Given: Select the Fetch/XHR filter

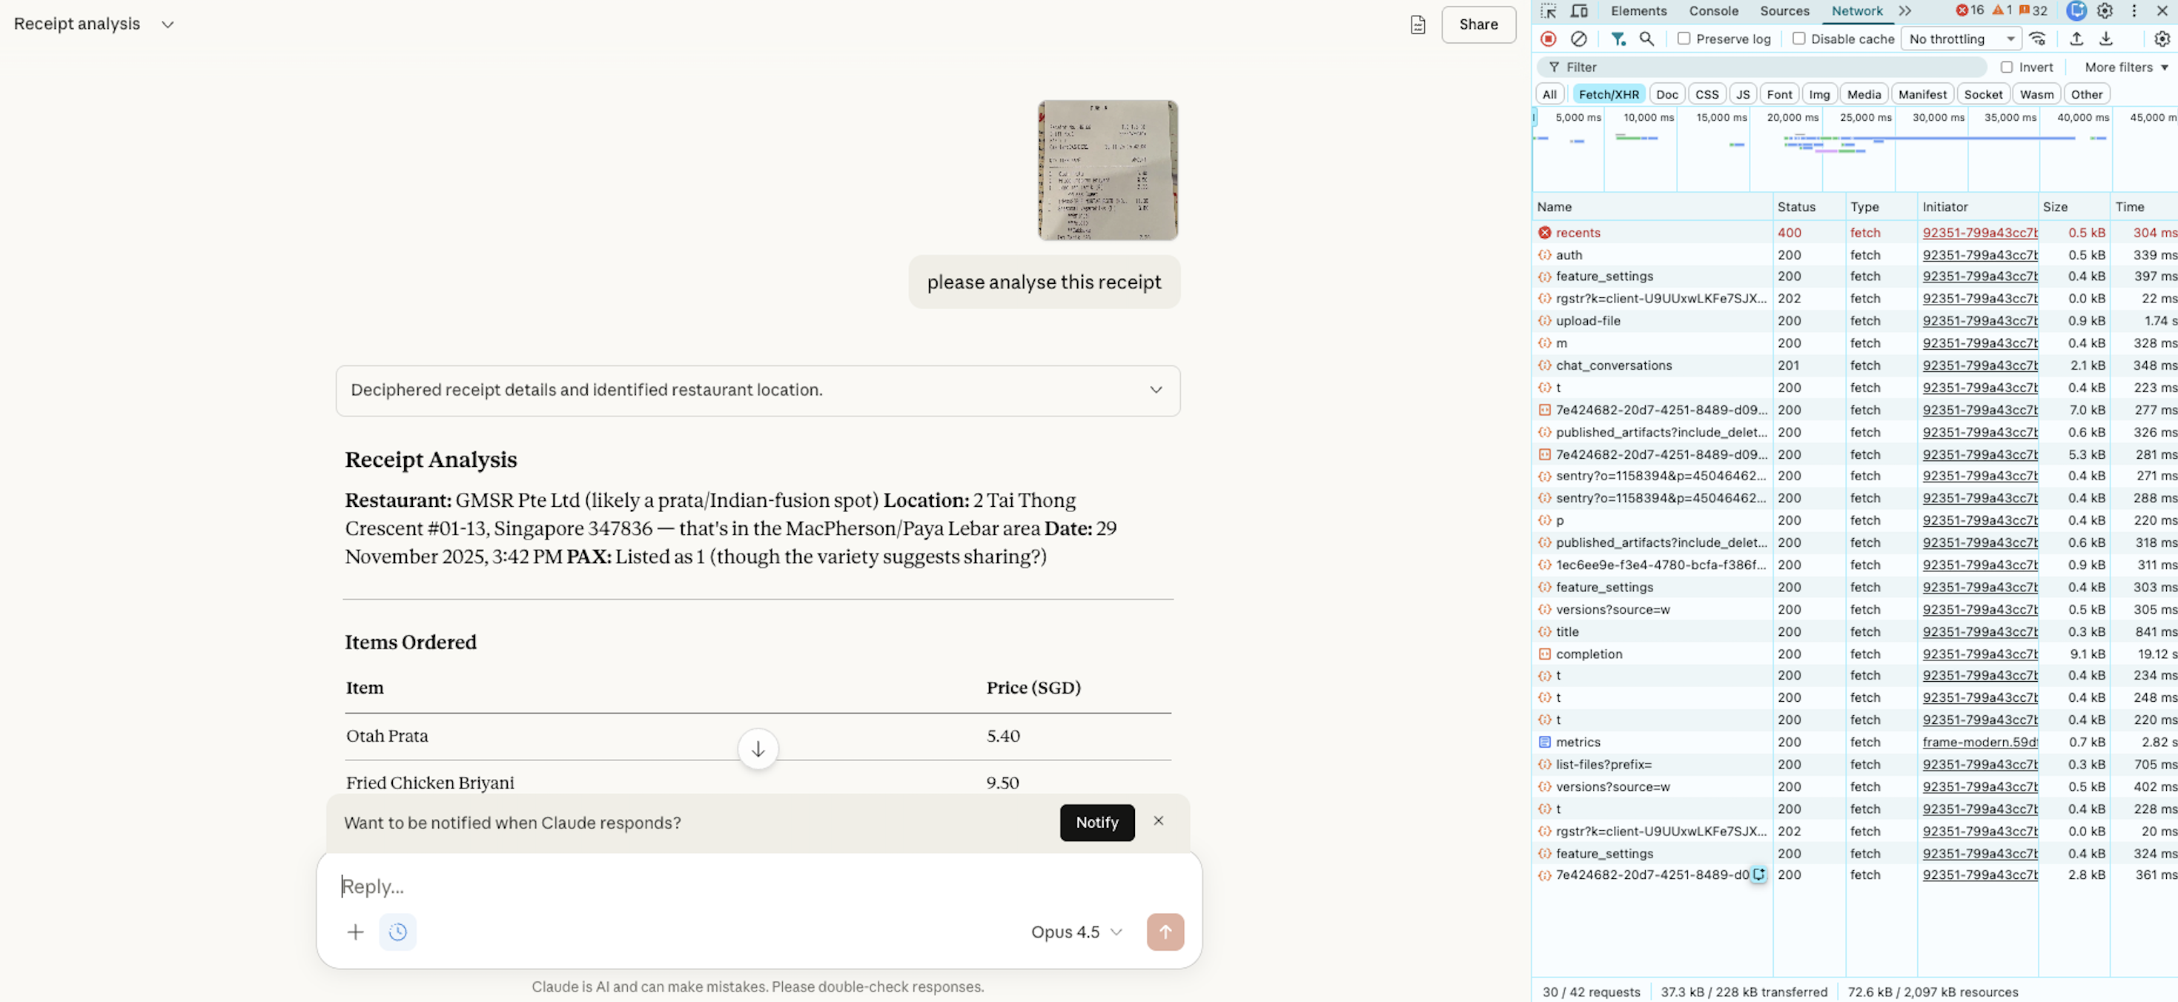Looking at the screenshot, I should pos(1608,94).
